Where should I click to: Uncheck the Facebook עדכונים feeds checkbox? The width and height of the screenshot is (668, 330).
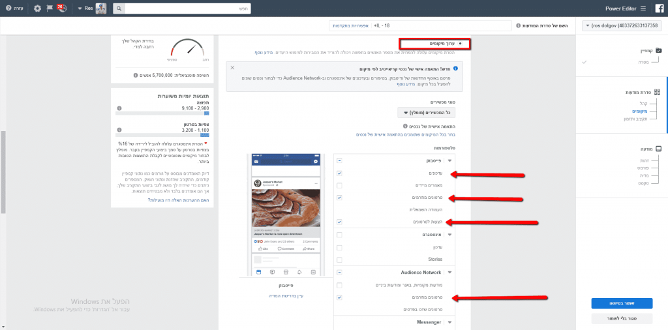pos(339,173)
